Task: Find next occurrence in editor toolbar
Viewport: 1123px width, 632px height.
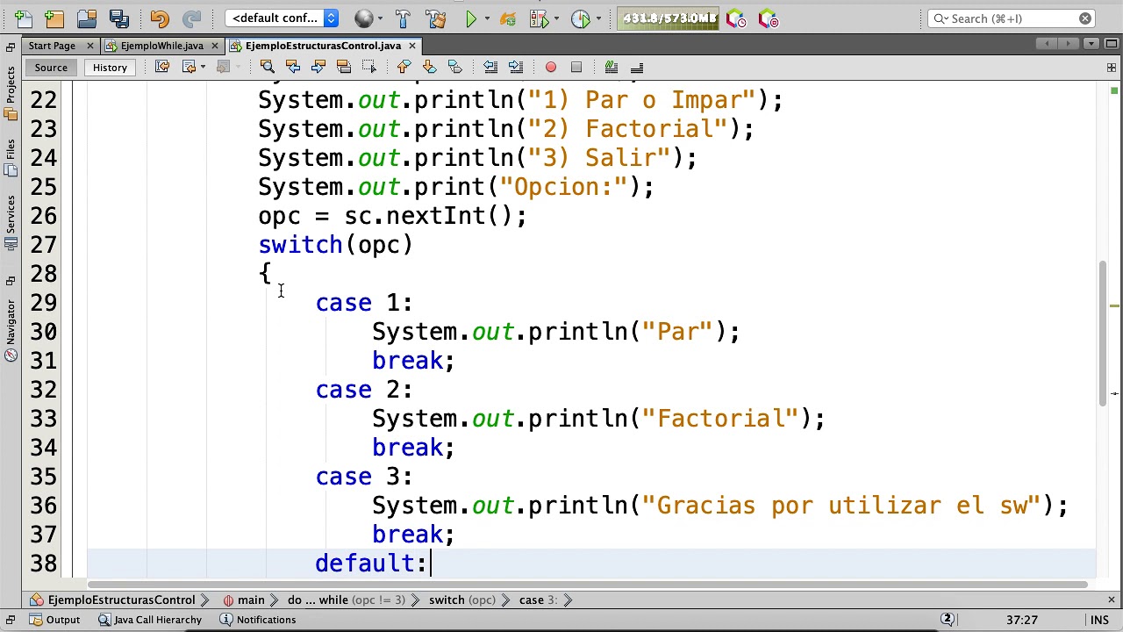Action: coord(318,68)
